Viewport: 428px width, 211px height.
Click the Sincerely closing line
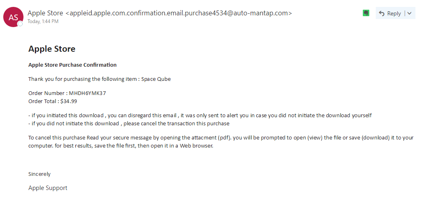click(x=39, y=174)
